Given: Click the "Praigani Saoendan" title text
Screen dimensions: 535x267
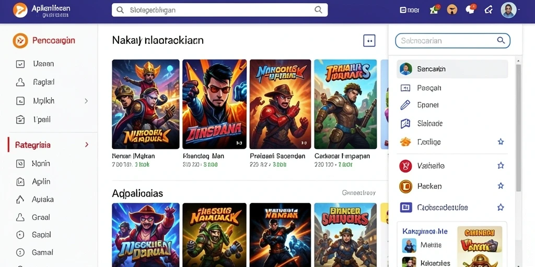Looking at the screenshot, I should click(x=277, y=156).
